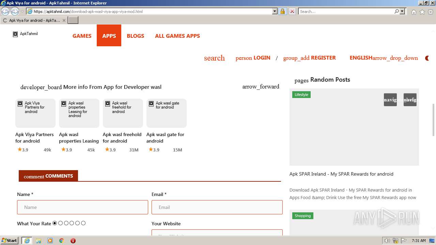Open the GAMES menu
Screen dimensions: 436x245
[82, 36]
